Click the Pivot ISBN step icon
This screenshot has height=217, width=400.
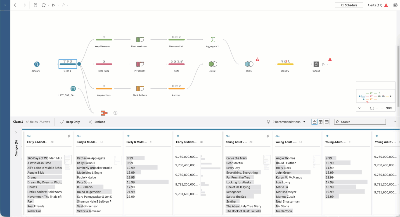140,64
